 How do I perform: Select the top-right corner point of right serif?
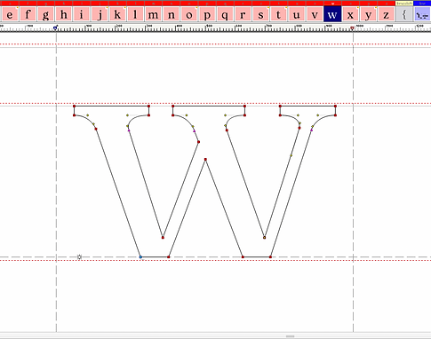(335, 106)
